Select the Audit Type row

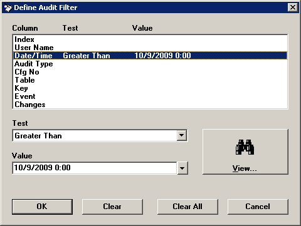pyautogui.click(x=150, y=64)
